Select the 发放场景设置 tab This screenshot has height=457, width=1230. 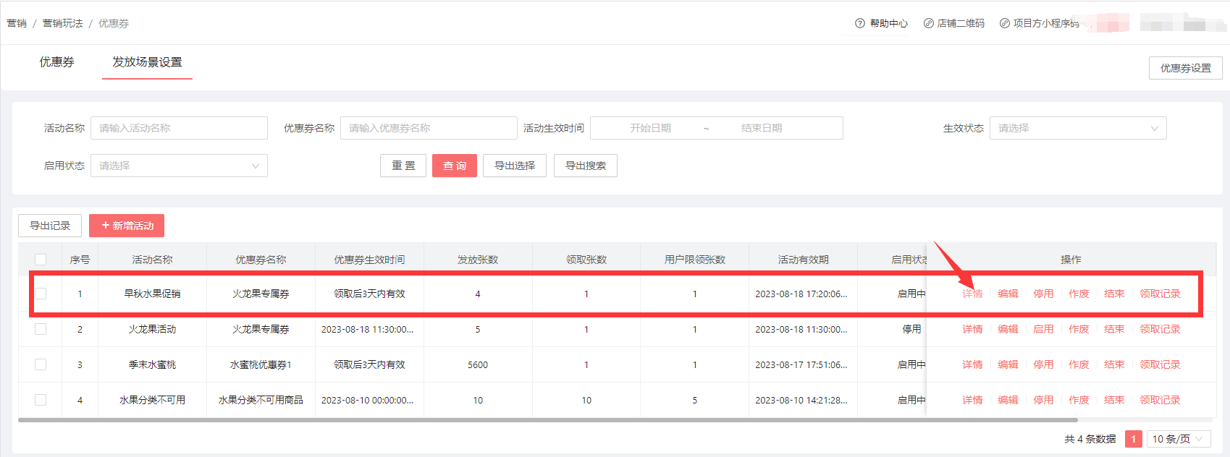point(147,62)
